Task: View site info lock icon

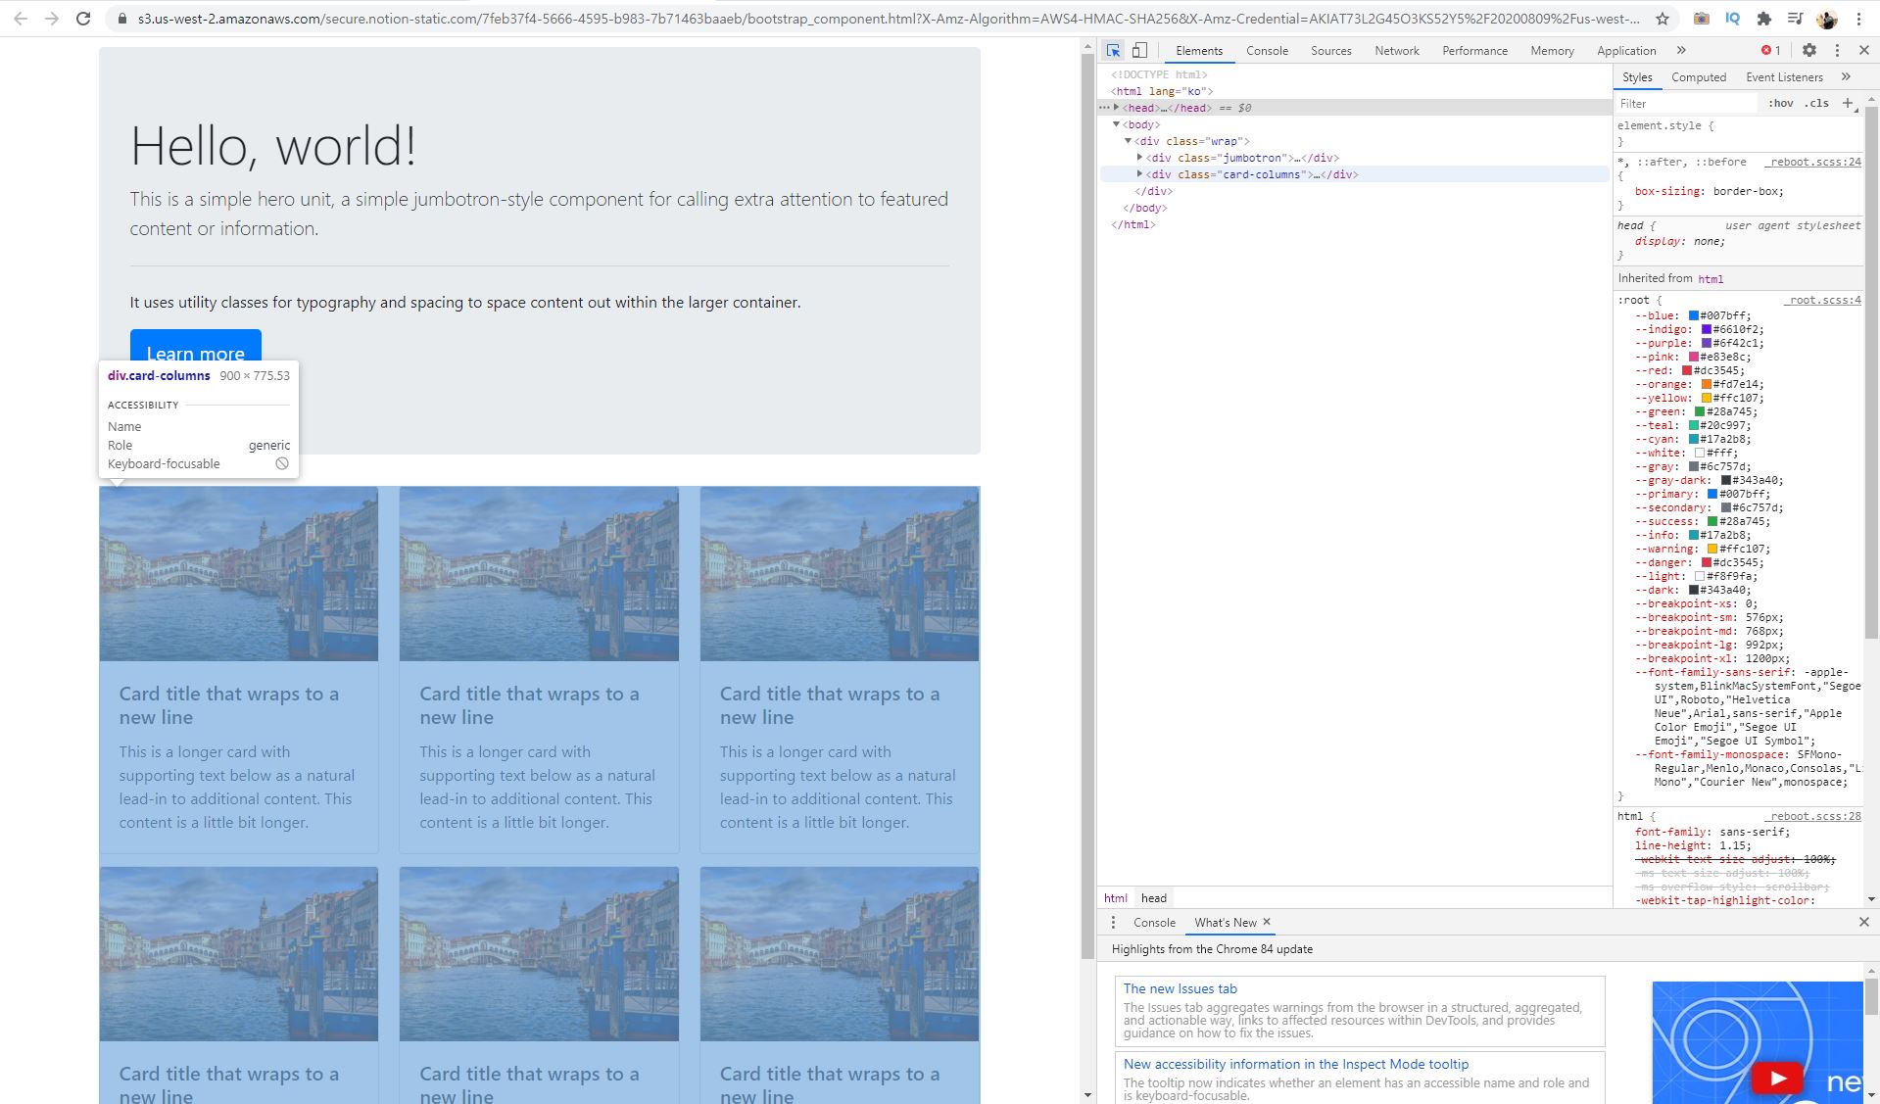Action: pos(121,19)
